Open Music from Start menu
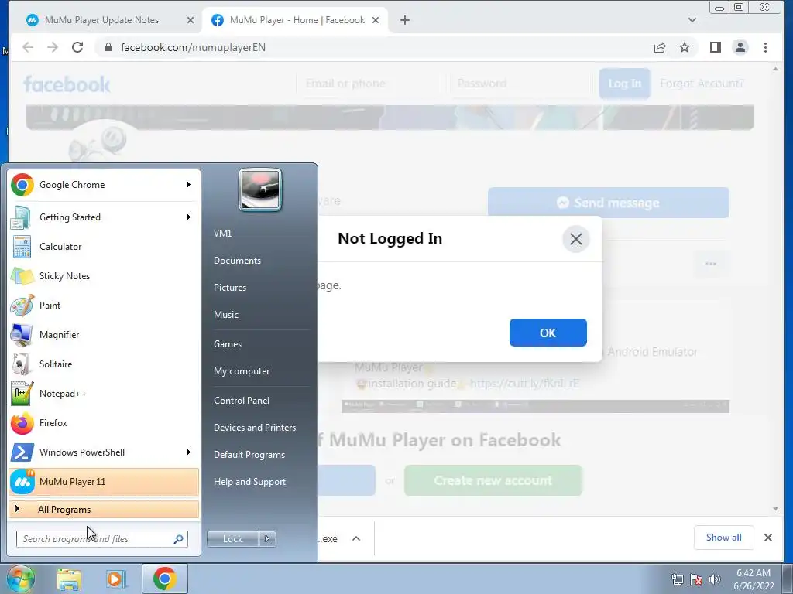The height and width of the screenshot is (594, 793). 226,315
